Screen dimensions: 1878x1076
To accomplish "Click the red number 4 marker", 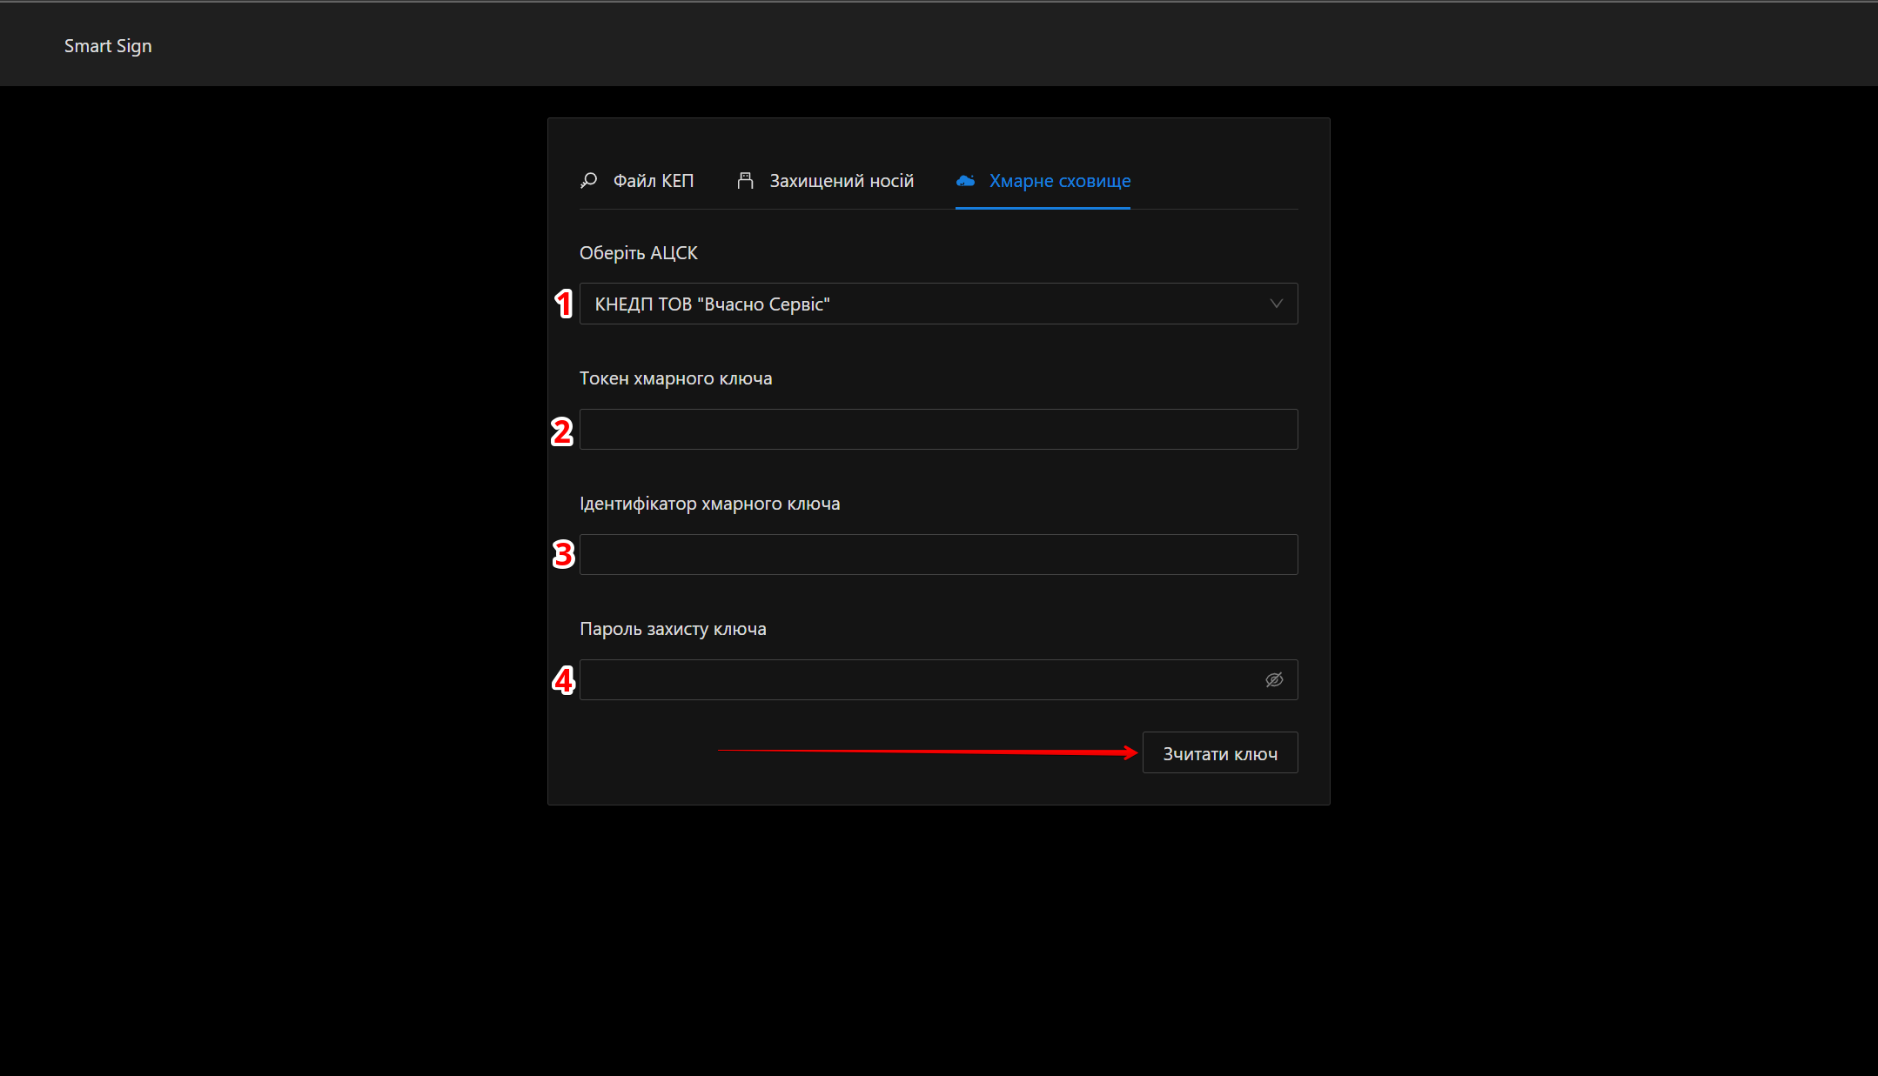I will pyautogui.click(x=563, y=680).
